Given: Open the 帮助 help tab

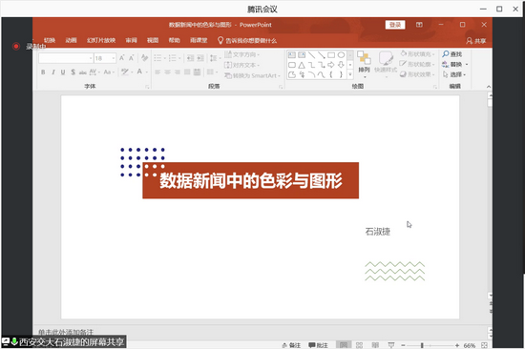Looking at the screenshot, I should [x=174, y=40].
